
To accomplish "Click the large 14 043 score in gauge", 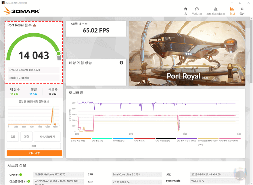I will point(34,55).
